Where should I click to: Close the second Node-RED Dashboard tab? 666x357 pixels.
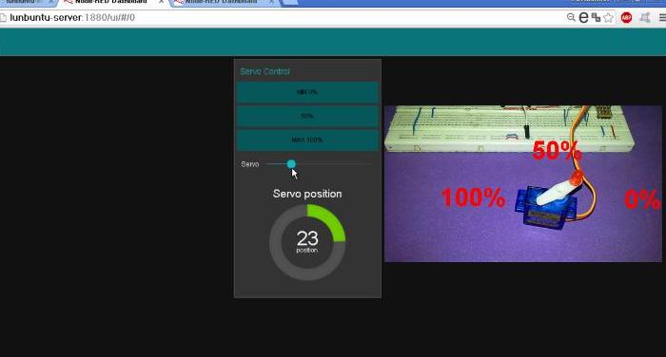[271, 2]
